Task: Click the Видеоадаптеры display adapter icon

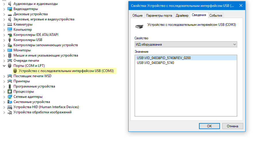Action: coord(10,9)
